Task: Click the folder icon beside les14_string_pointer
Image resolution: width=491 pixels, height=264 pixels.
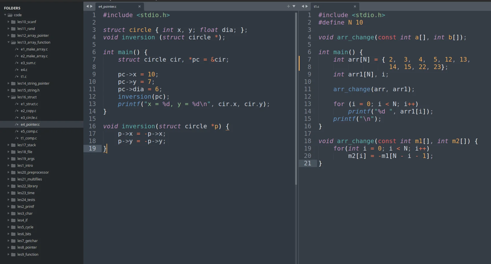Action: [13, 84]
